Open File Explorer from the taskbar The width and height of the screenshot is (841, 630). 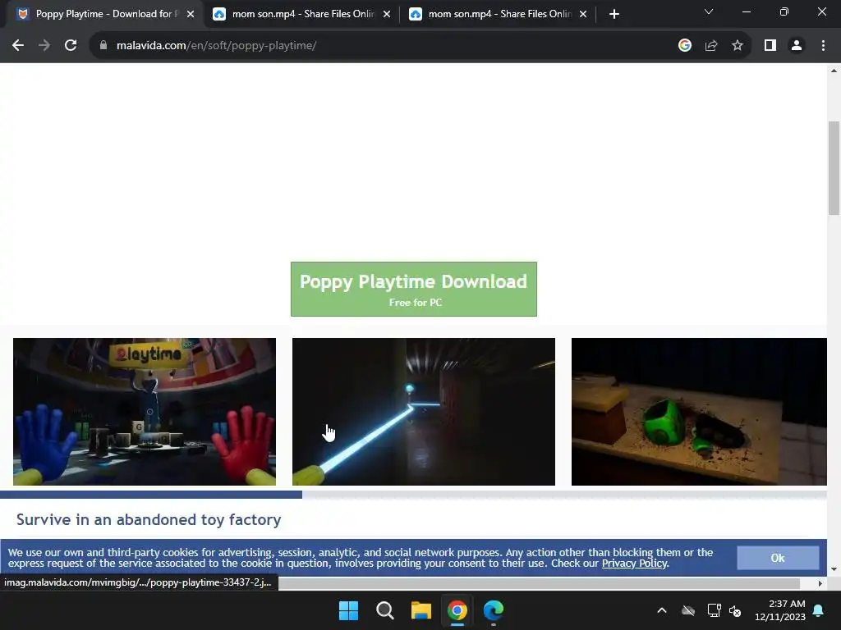421,610
